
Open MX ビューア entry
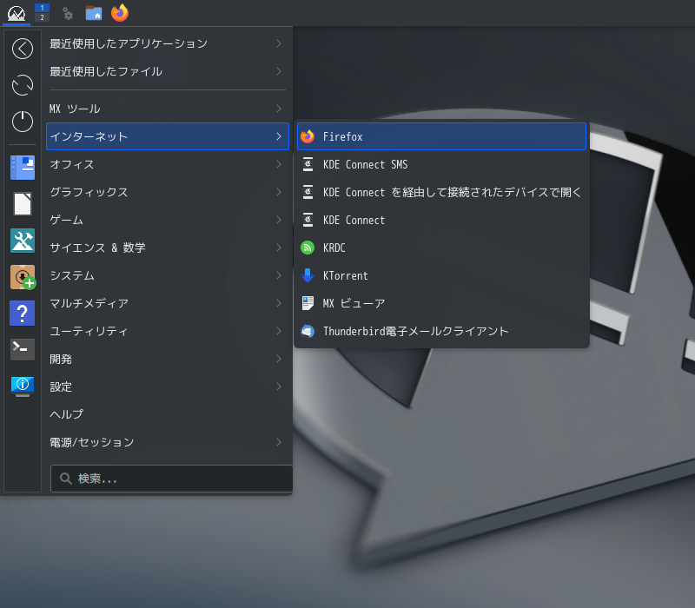click(441, 303)
